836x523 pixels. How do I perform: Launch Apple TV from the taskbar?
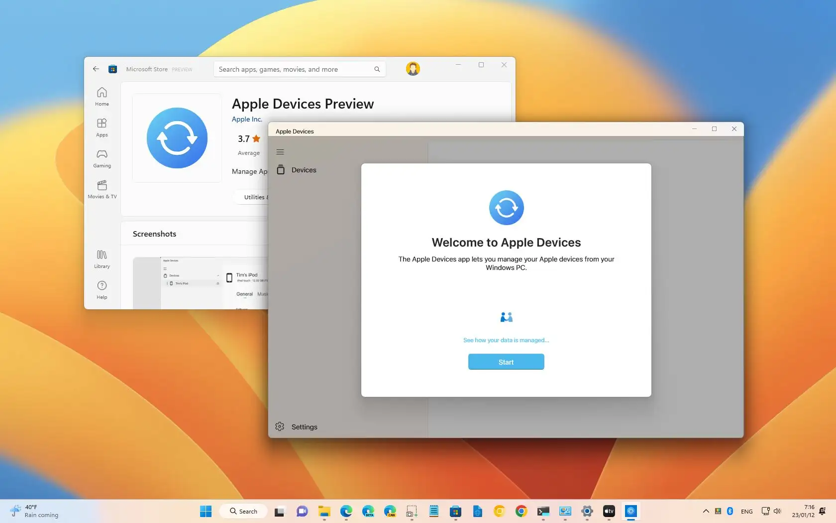click(609, 511)
